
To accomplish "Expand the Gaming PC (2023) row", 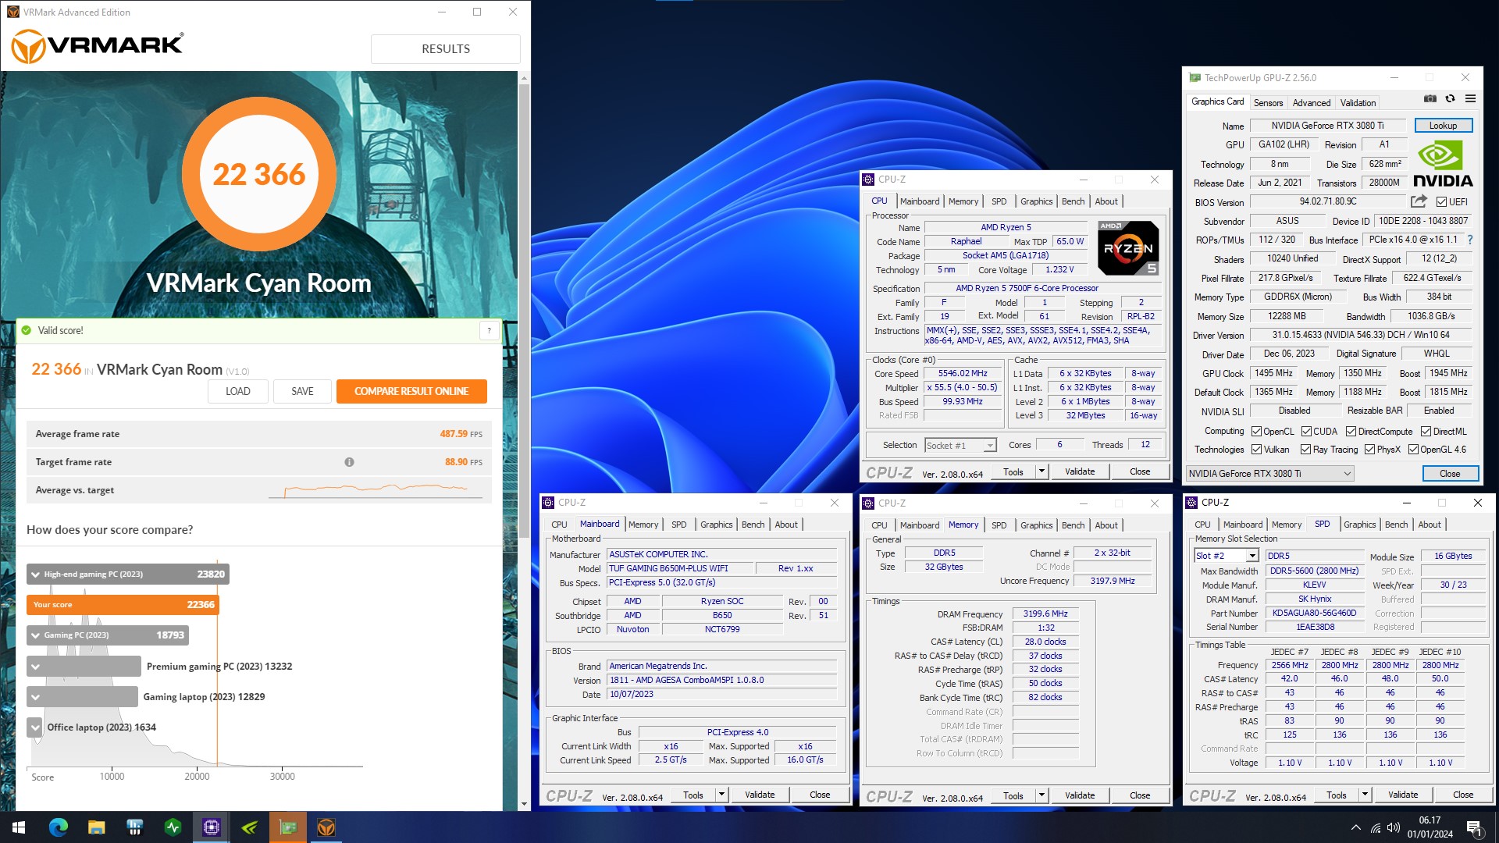I will [x=35, y=635].
